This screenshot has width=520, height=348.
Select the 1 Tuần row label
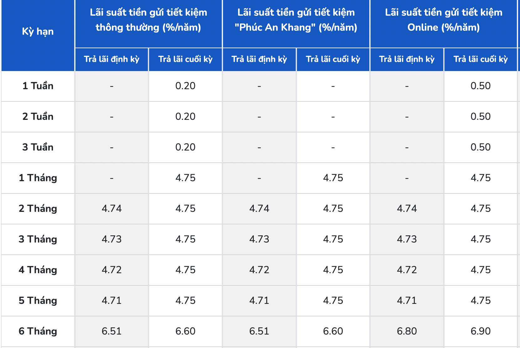(x=38, y=86)
